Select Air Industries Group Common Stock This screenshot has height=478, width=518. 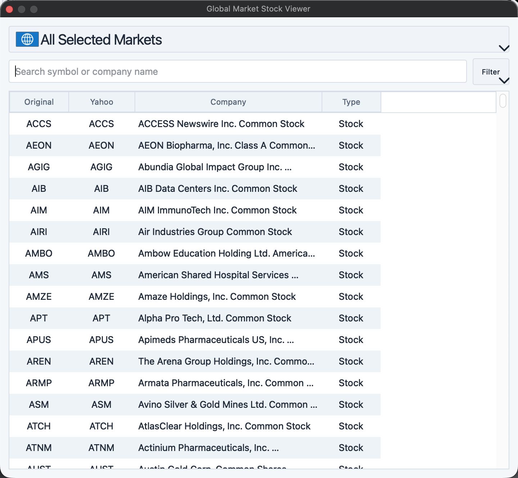[215, 232]
